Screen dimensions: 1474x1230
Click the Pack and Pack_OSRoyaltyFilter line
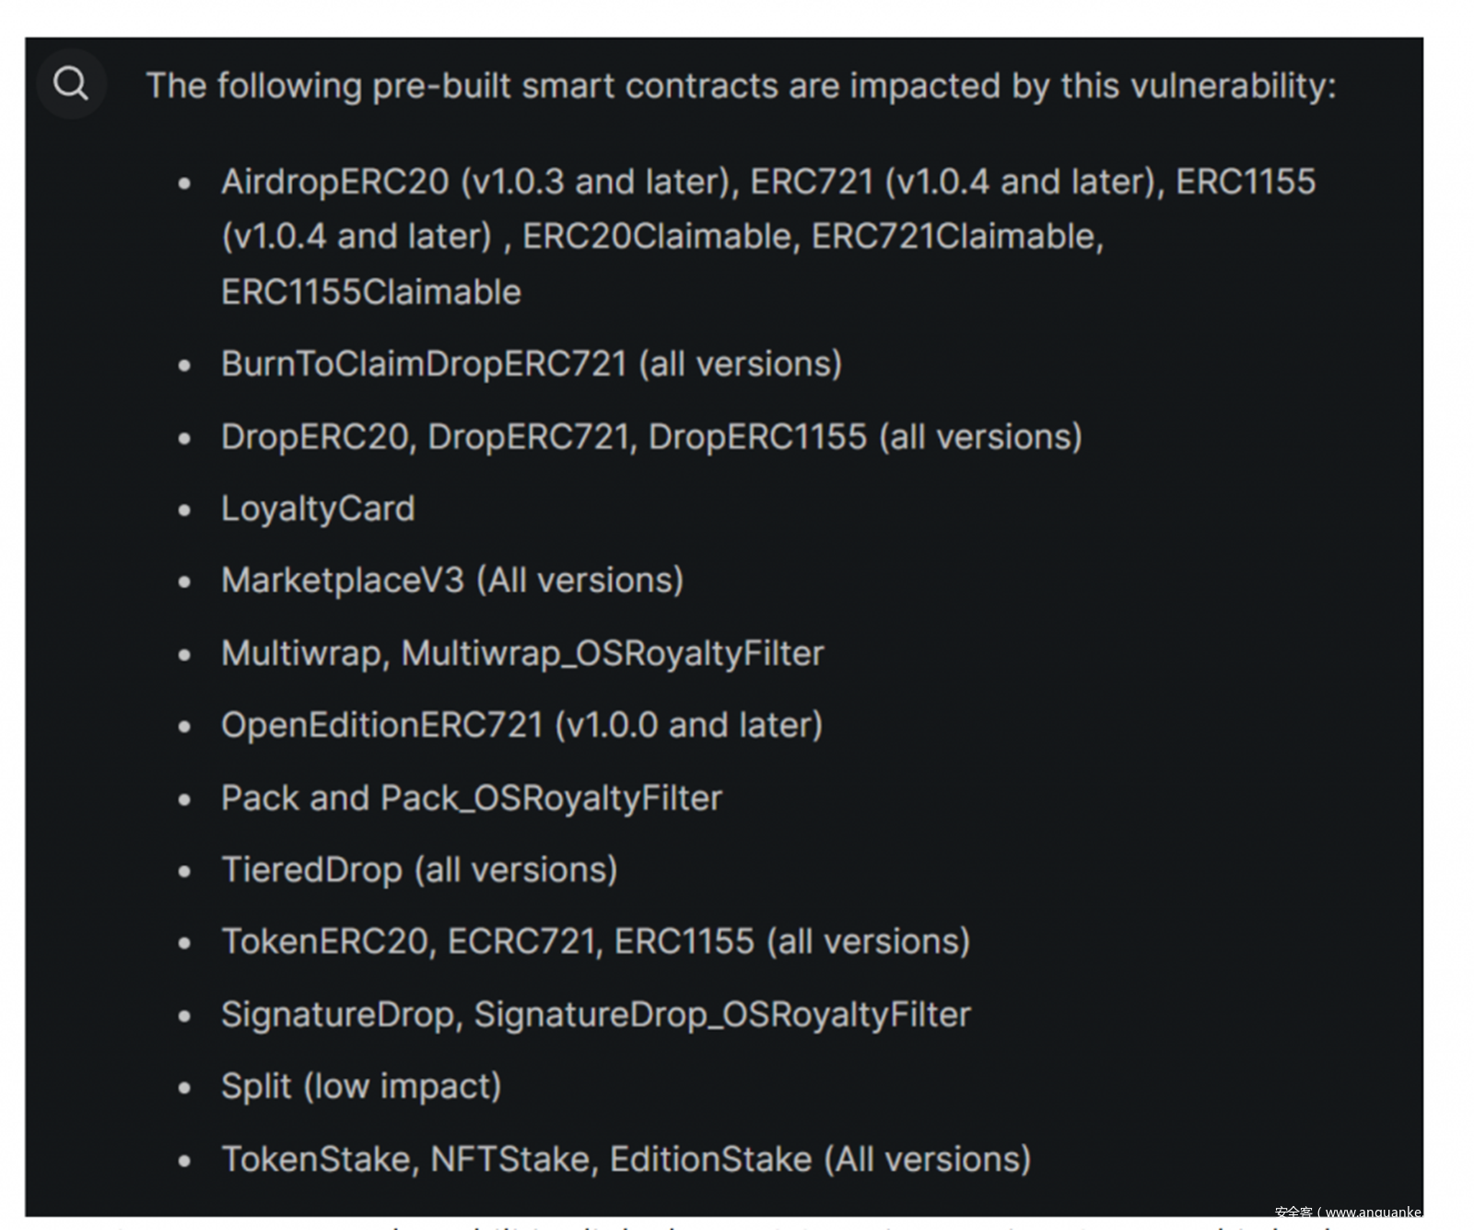(471, 798)
